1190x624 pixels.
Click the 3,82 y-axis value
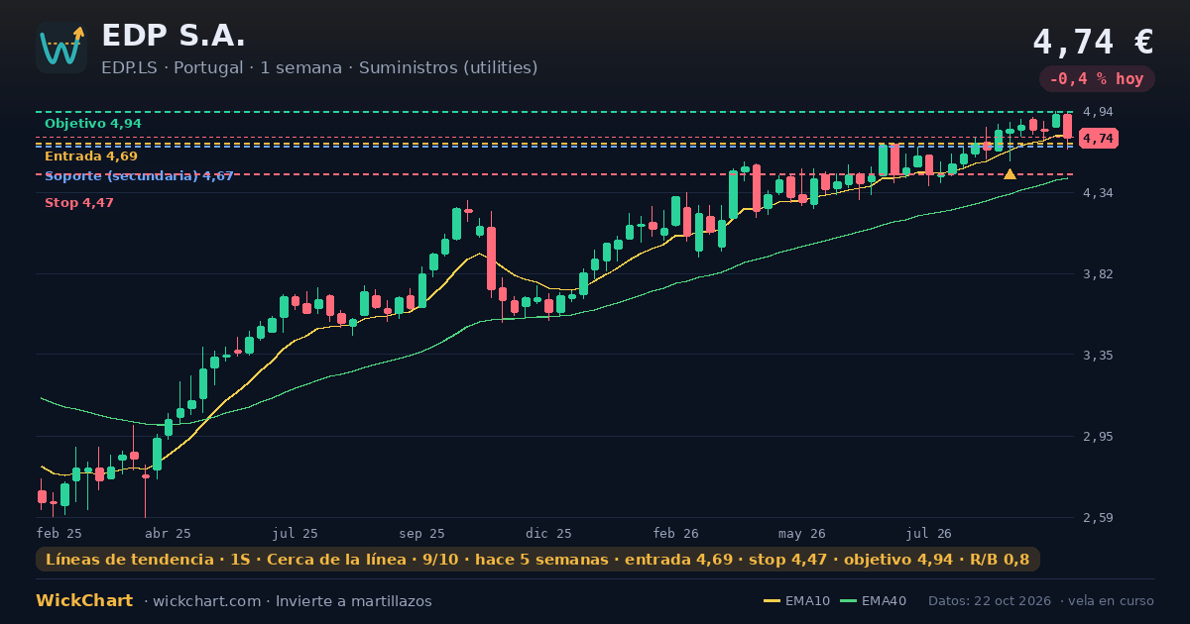1099,274
